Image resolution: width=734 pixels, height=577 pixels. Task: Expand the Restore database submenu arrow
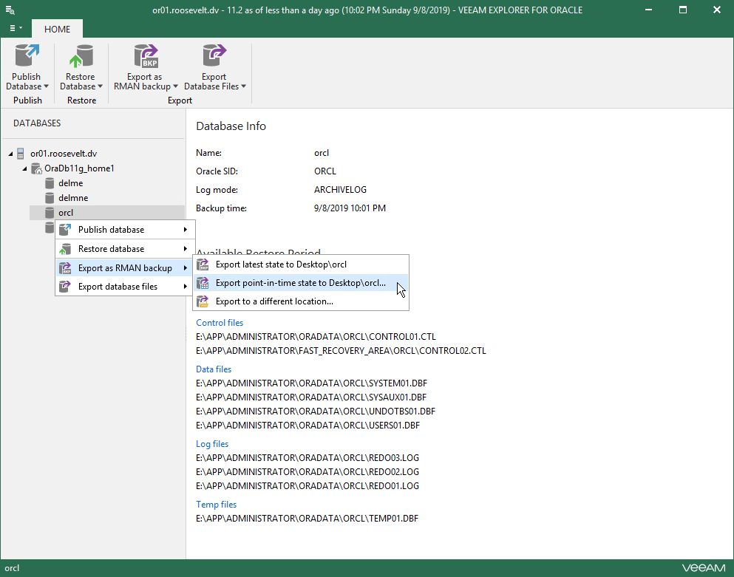[186, 249]
